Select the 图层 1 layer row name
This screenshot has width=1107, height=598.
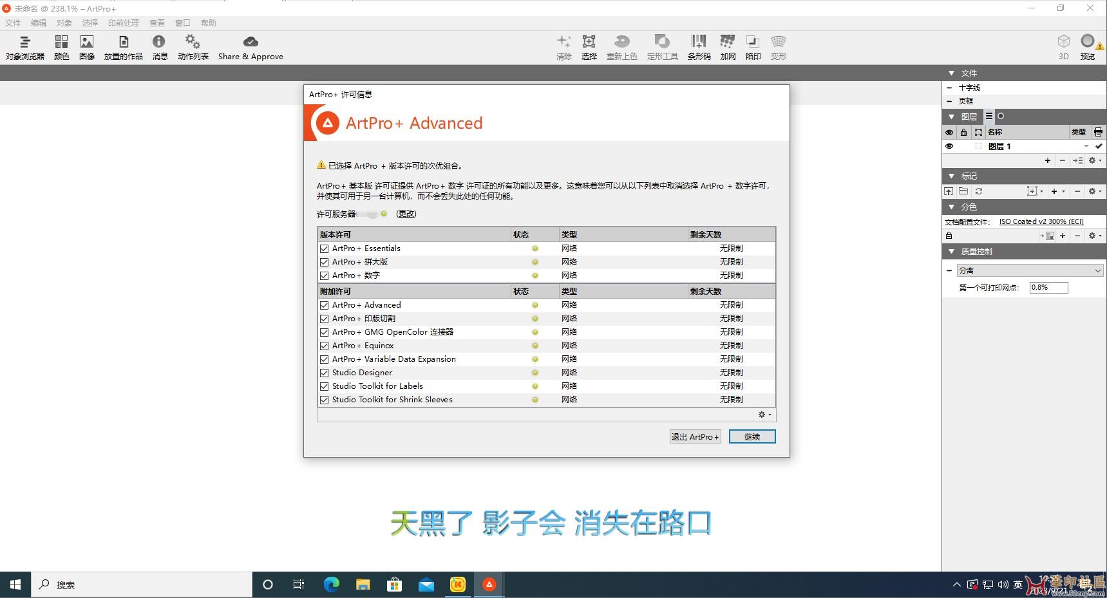click(999, 146)
